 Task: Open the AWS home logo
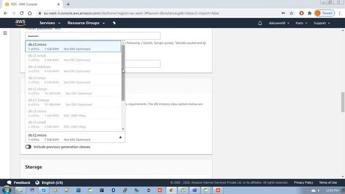pos(20,23)
